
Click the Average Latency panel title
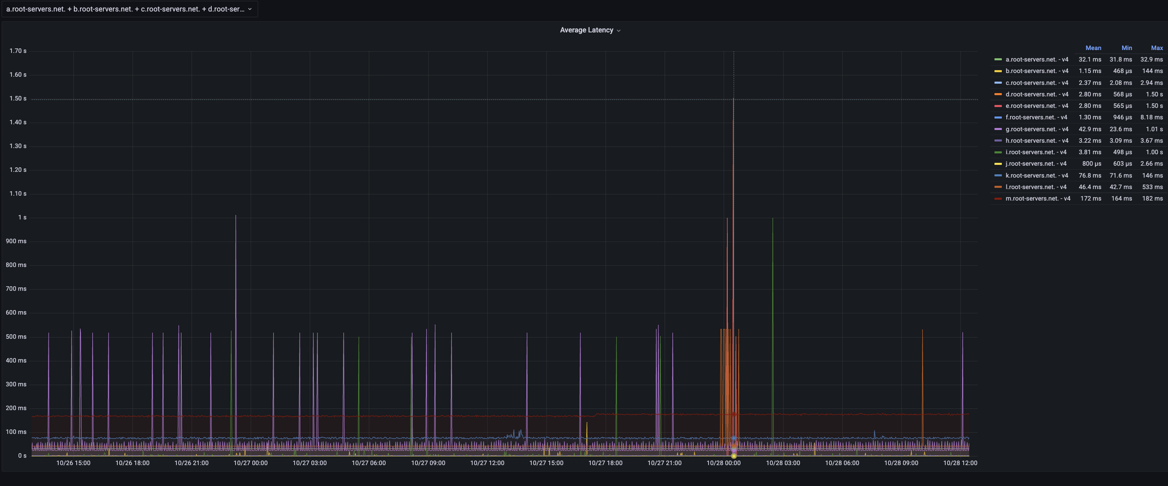(x=586, y=30)
